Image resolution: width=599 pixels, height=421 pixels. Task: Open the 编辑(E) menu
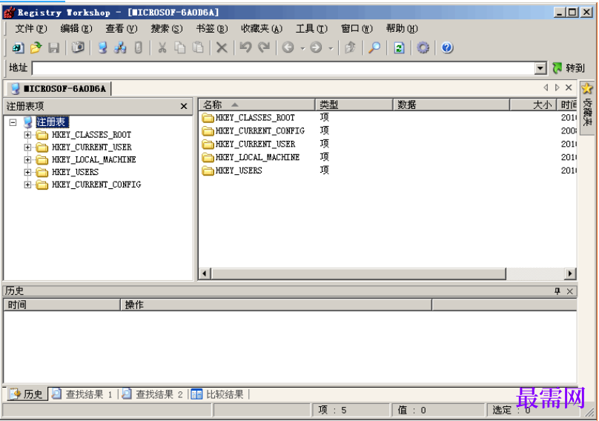(x=76, y=29)
